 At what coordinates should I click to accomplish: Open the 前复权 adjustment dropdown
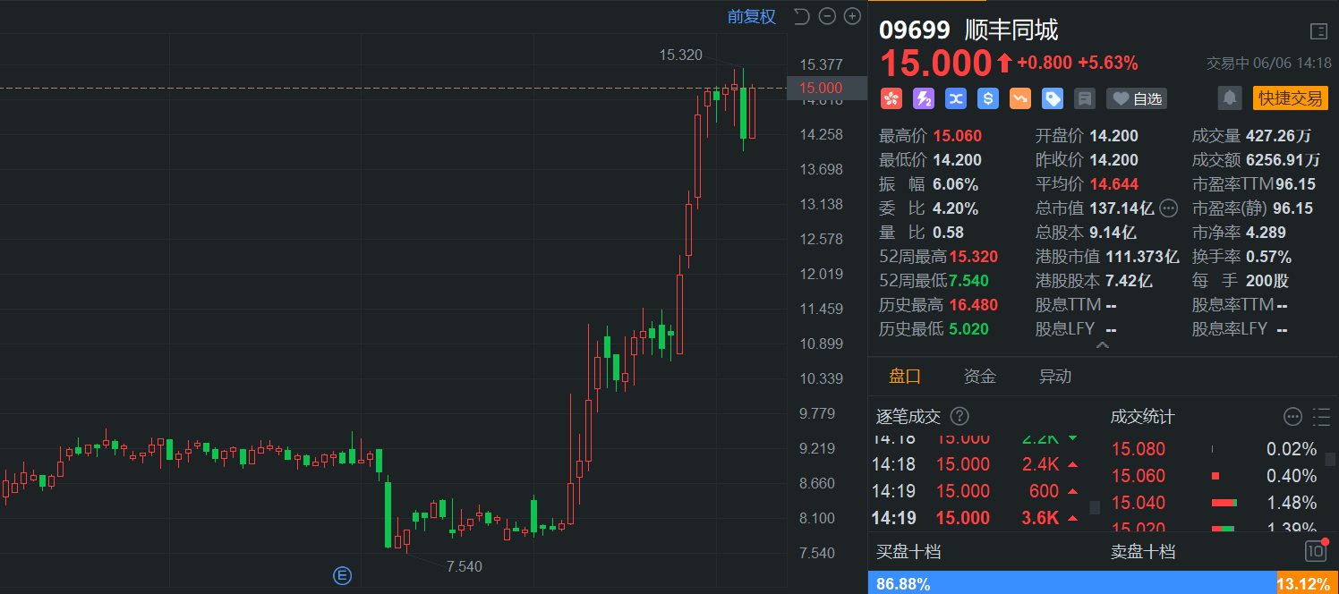click(752, 16)
